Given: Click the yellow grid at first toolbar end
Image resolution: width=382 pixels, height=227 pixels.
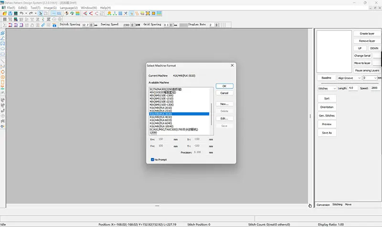Looking at the screenshot, I should [159, 13].
